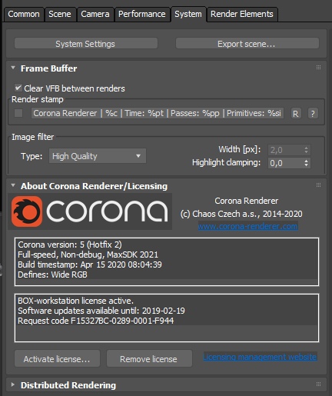Enable the Render stamp checkbox

click(18, 113)
